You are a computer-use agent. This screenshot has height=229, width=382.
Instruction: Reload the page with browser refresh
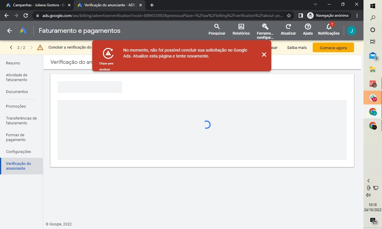pos(26,16)
